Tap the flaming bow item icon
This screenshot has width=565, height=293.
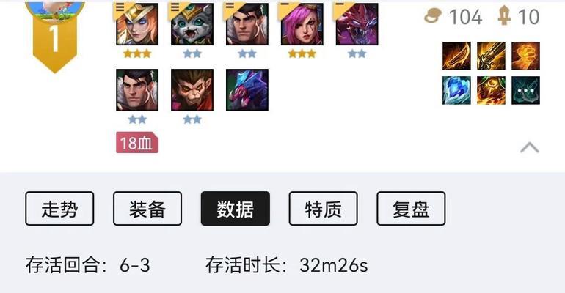pos(456,56)
